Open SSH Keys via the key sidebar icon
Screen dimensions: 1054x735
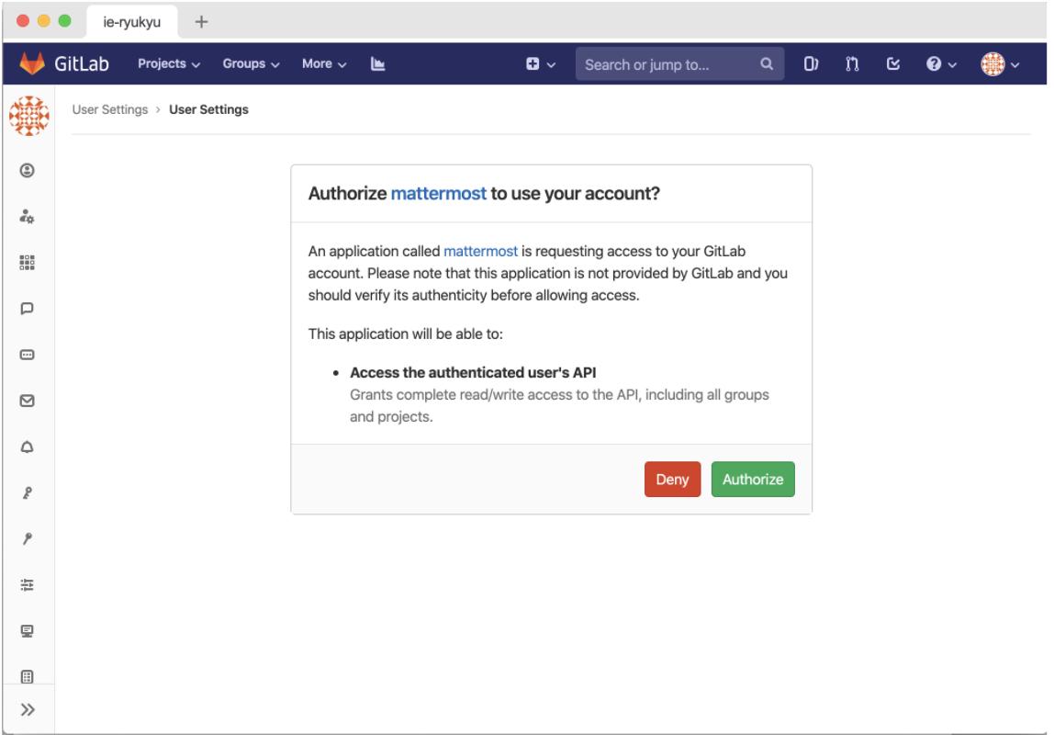click(x=27, y=492)
